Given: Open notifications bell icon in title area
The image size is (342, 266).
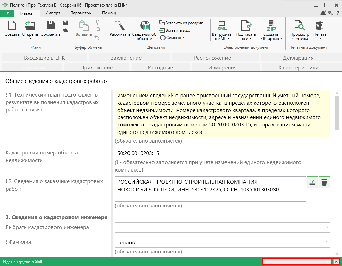Looking at the screenshot, I should click(x=323, y=13).
